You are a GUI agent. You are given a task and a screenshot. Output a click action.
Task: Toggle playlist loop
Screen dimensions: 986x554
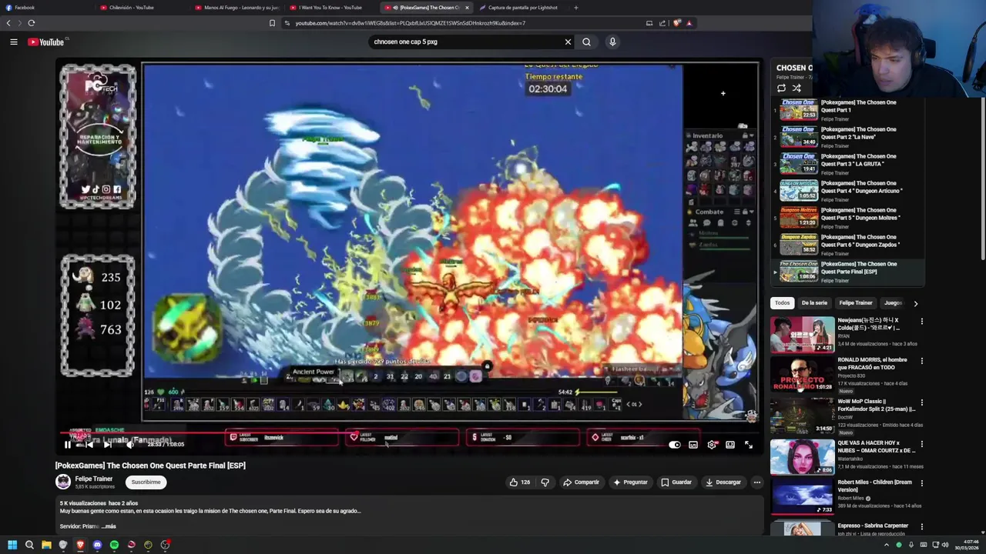781,88
